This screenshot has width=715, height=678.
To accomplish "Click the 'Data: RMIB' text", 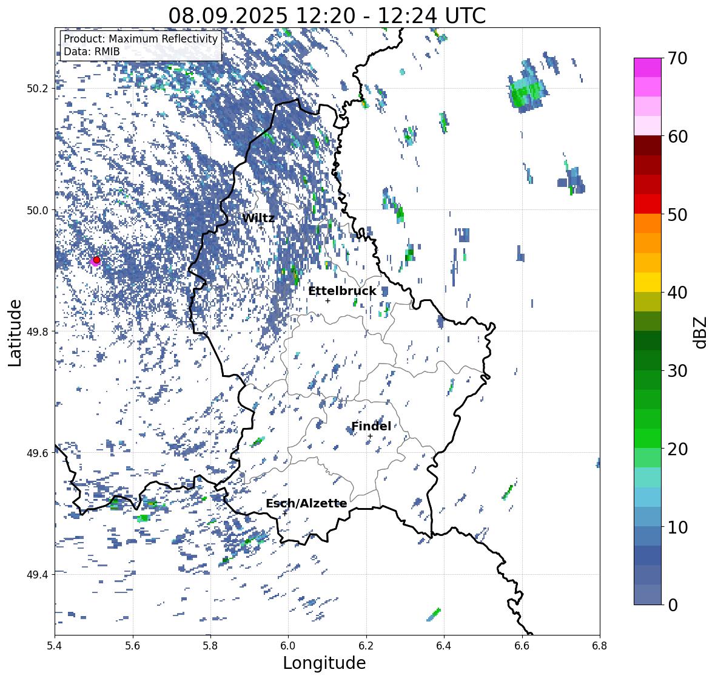I will click(x=92, y=52).
